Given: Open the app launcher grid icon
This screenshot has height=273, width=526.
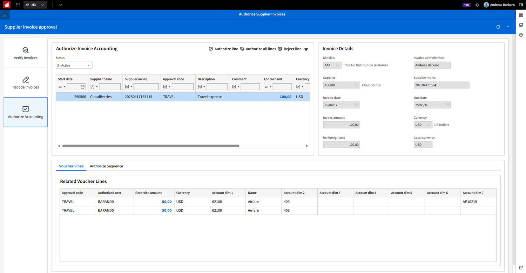Looking at the screenshot, I should [18, 5].
